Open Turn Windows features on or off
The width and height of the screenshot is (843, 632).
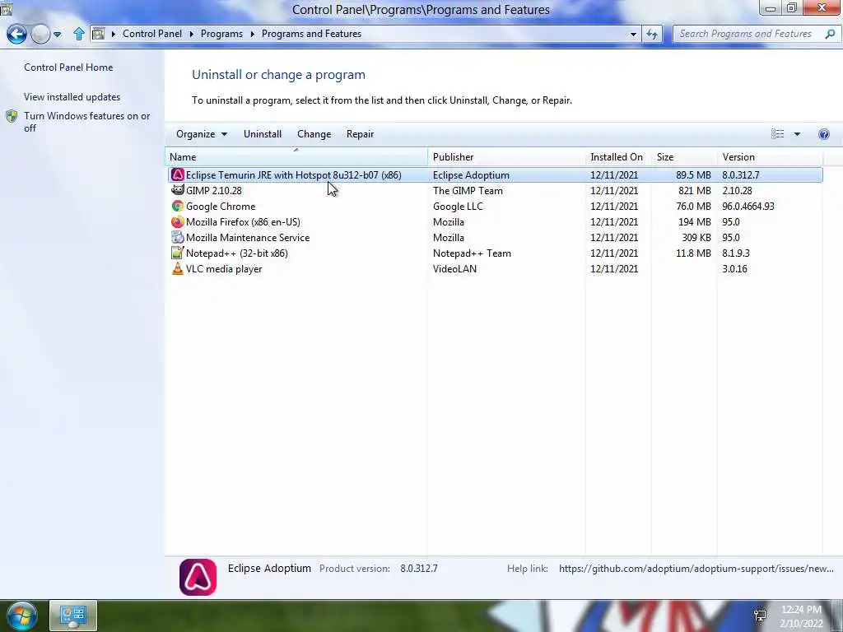tap(86, 122)
